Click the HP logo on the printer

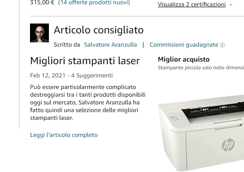(x=228, y=145)
